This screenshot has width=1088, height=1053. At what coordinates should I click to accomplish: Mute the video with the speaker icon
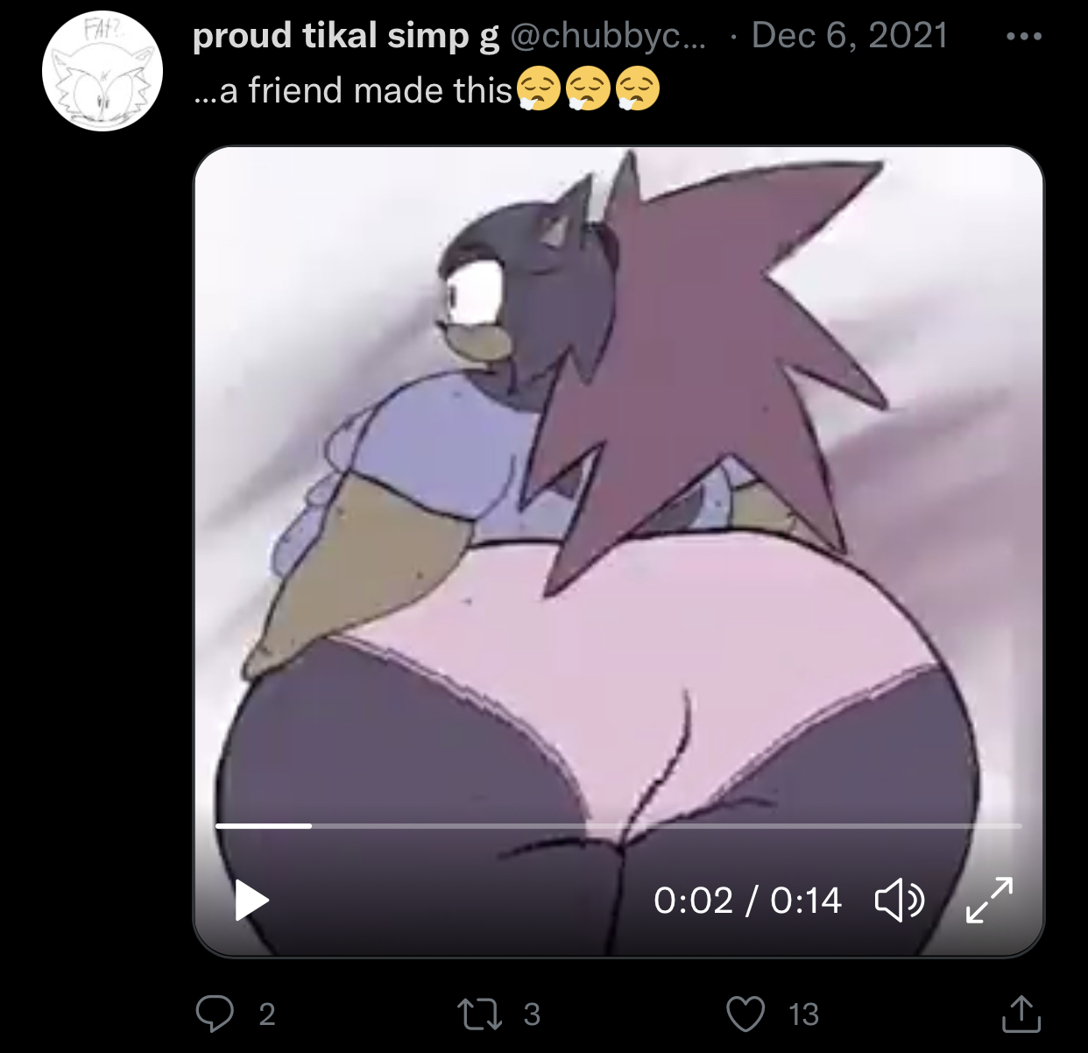(x=900, y=901)
